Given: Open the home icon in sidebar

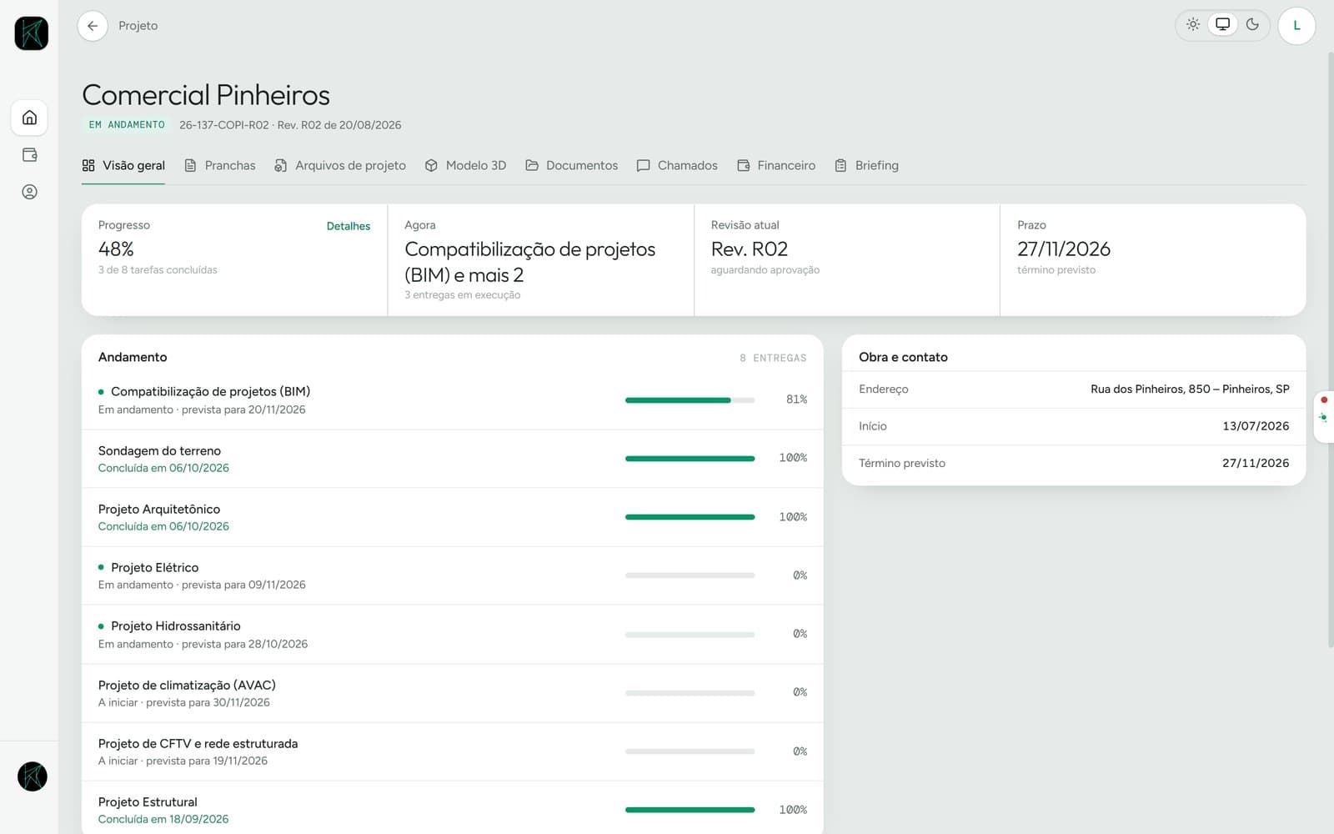Looking at the screenshot, I should (29, 118).
